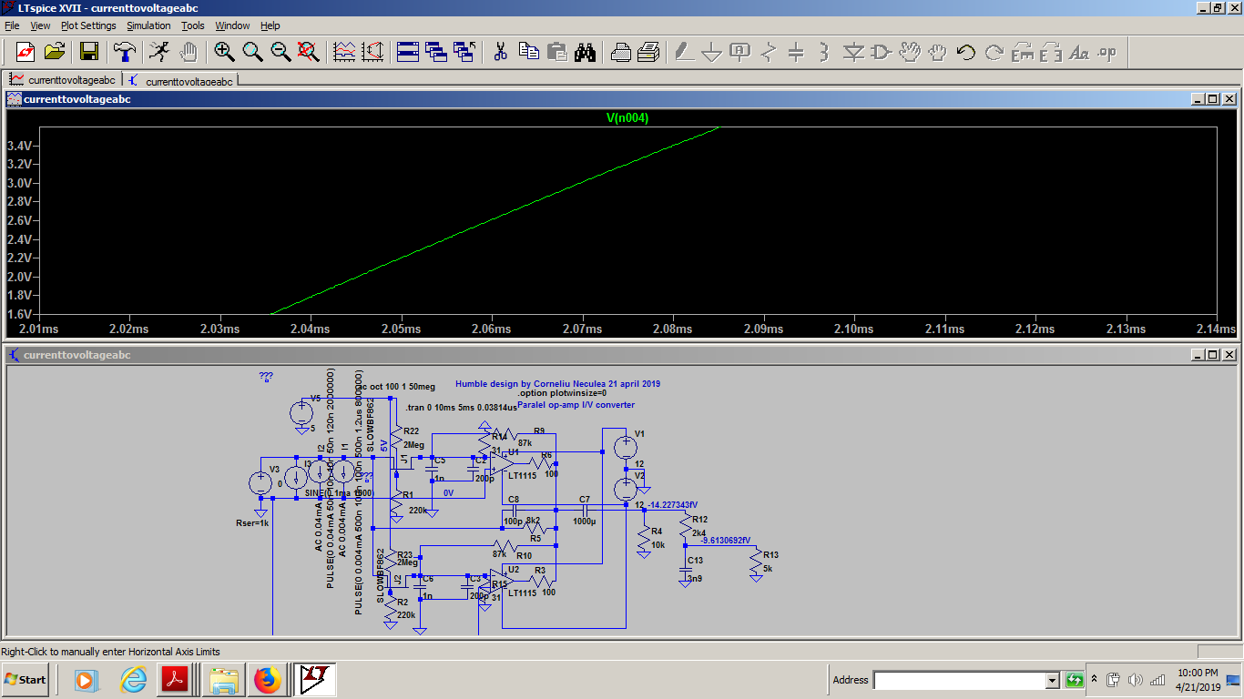Select the Resistor component tool
The width and height of the screenshot is (1244, 699).
click(769, 52)
